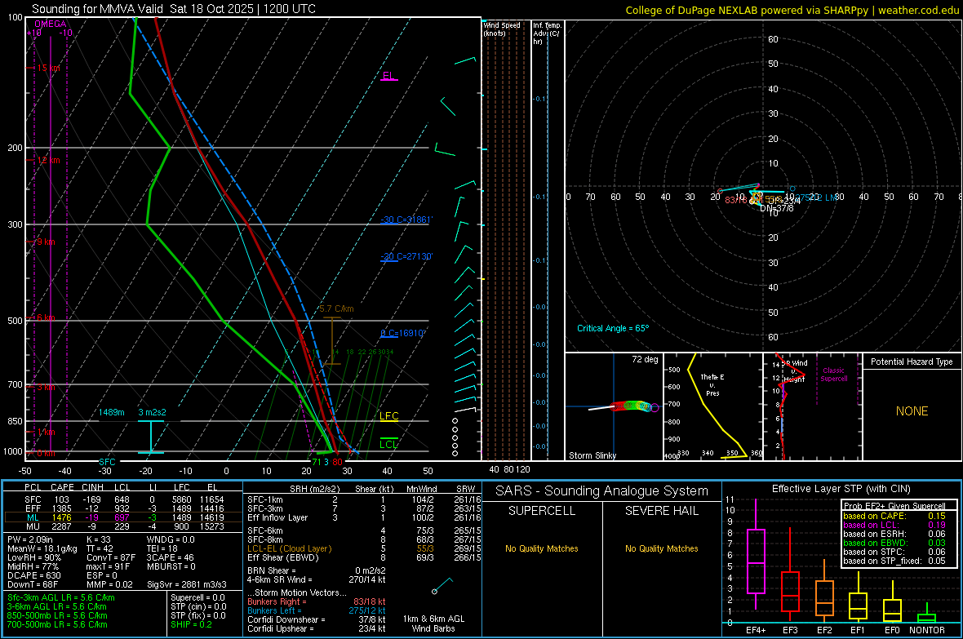
Task: Click the Storm Slinky colored circles
Action: 634,406
